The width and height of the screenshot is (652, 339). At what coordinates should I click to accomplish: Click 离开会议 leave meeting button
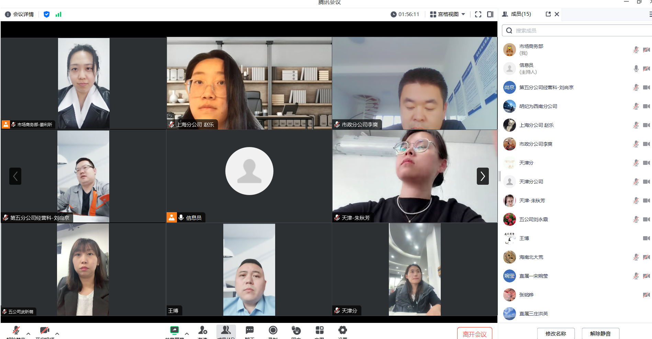coord(475,334)
